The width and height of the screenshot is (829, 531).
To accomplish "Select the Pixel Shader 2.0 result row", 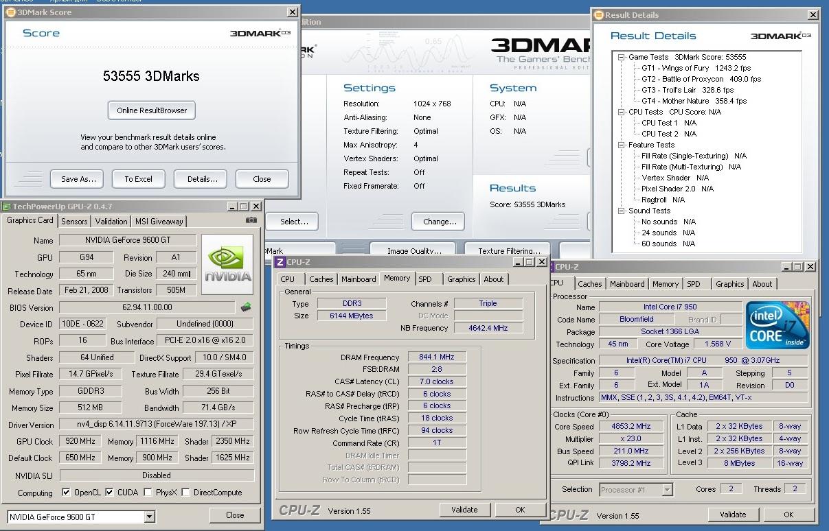I will click(677, 189).
